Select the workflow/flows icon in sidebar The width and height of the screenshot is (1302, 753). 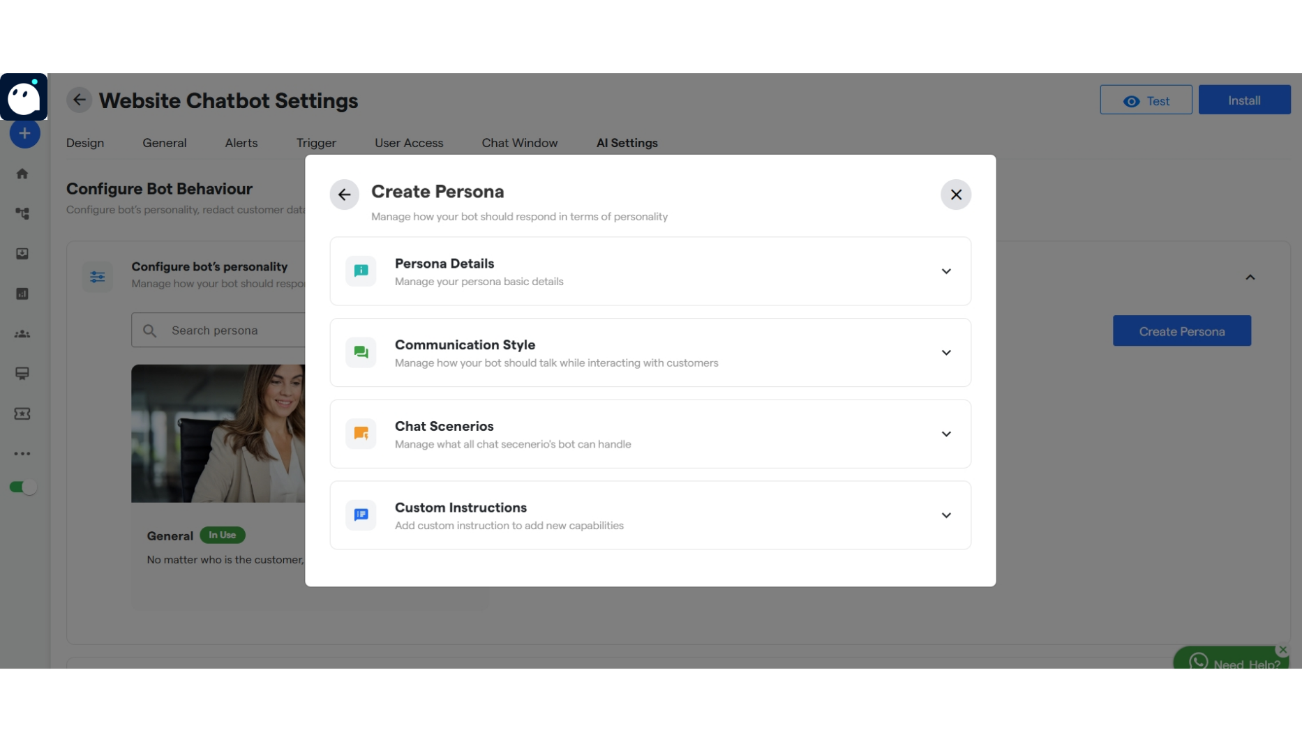[23, 213]
